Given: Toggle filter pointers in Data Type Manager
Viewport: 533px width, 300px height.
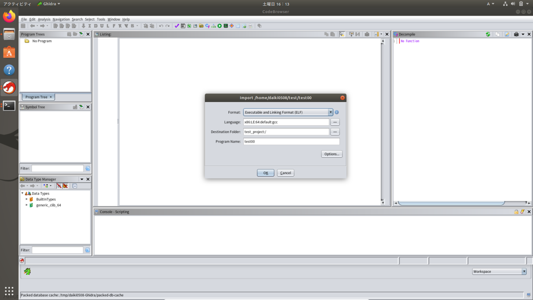Looking at the screenshot, I should 65,186.
